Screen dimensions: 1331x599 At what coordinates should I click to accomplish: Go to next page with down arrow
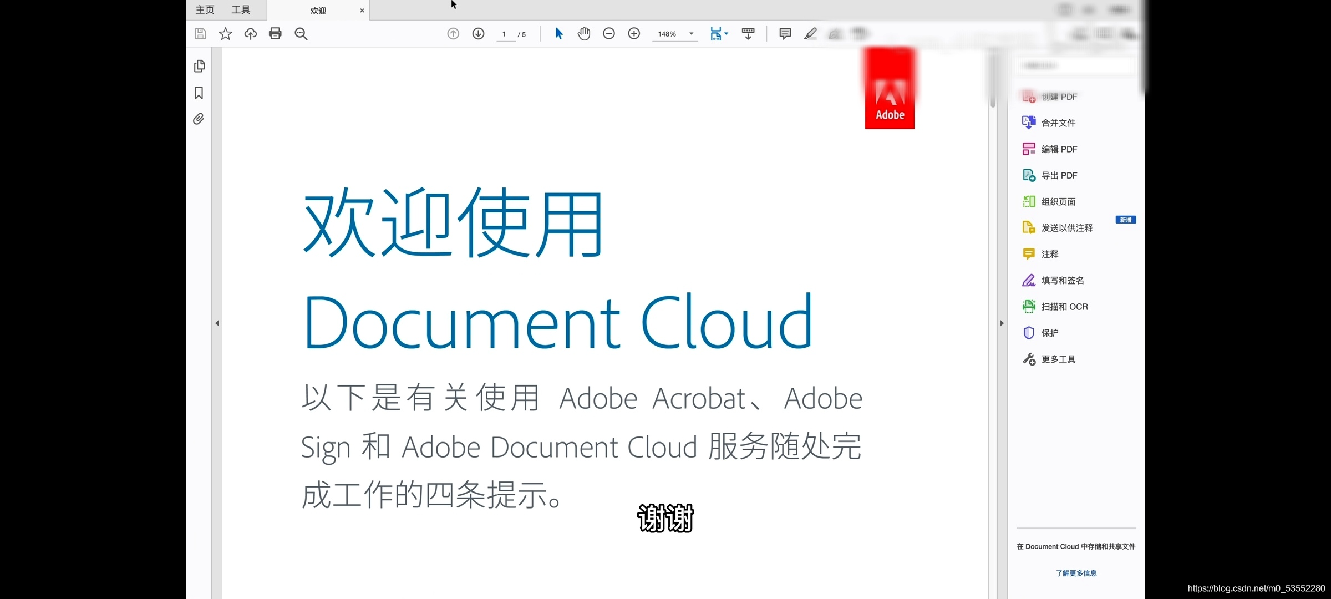point(478,34)
